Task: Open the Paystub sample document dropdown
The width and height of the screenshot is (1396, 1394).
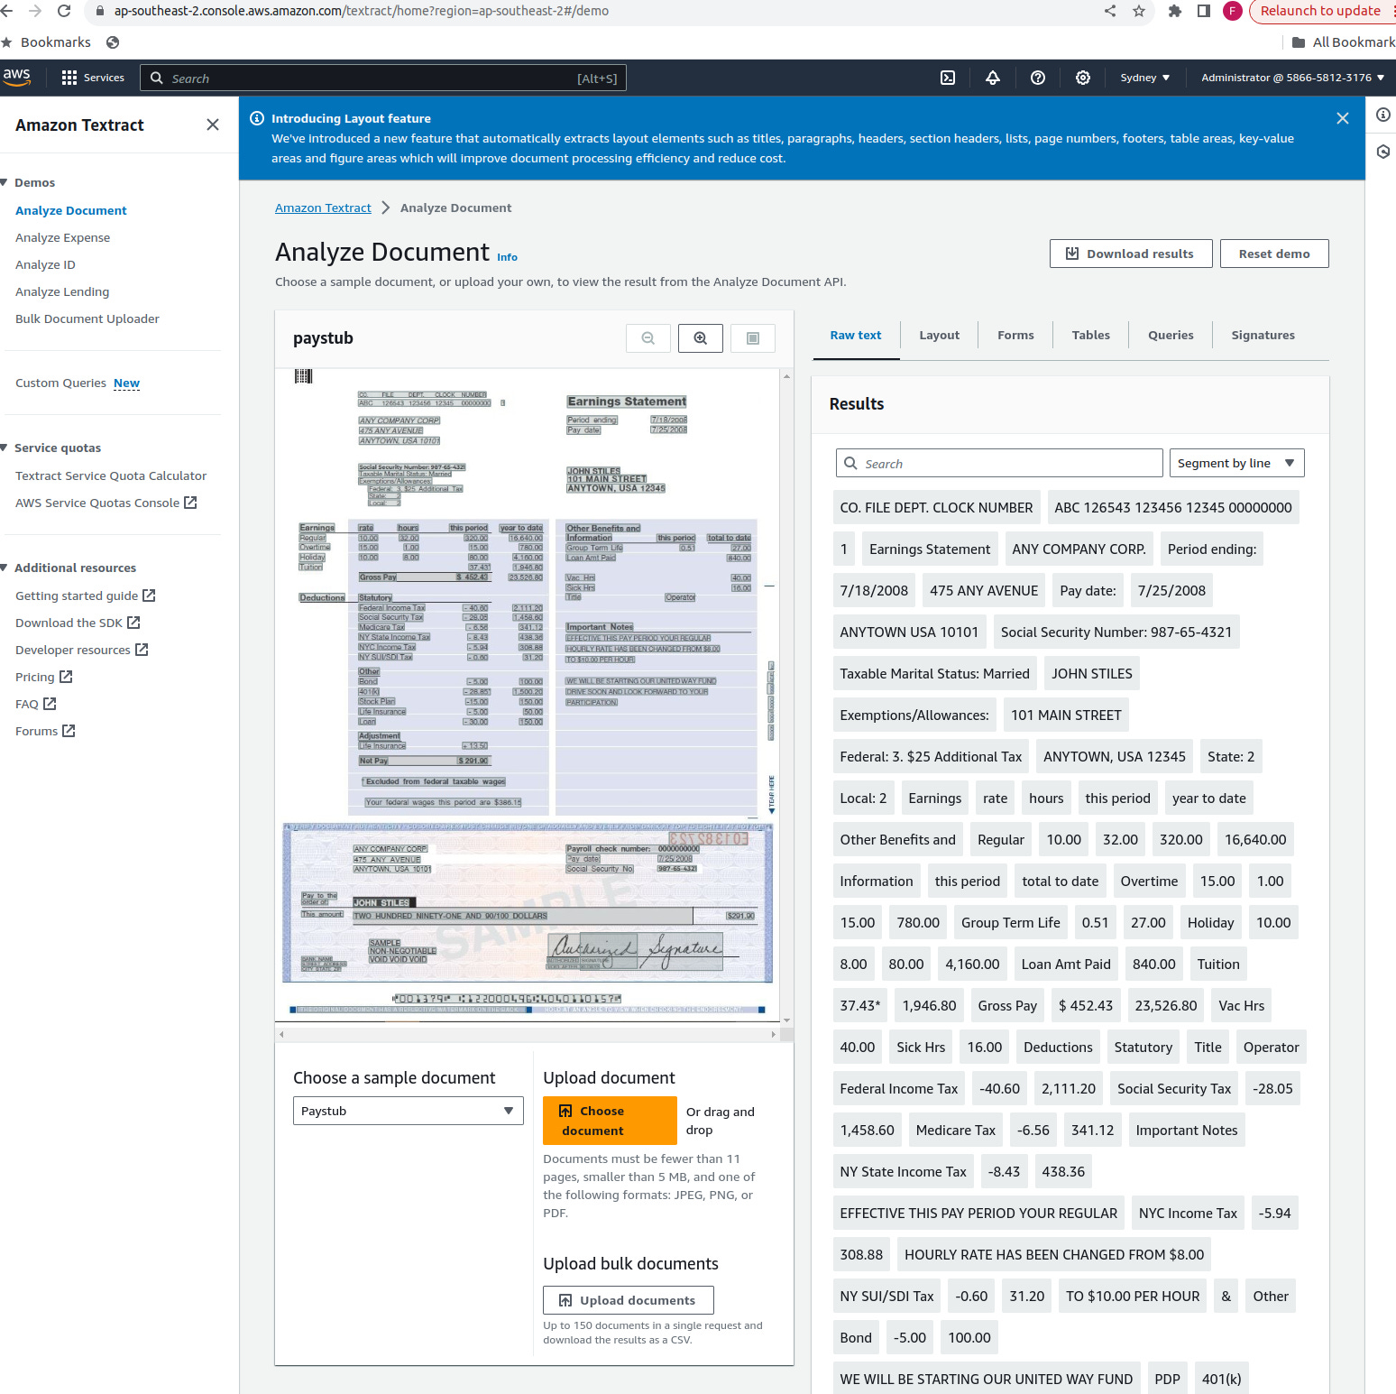Action: (x=409, y=1111)
